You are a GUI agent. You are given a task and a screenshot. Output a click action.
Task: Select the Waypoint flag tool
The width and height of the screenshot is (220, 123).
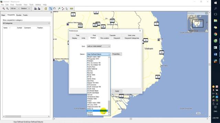(x=59, y=9)
